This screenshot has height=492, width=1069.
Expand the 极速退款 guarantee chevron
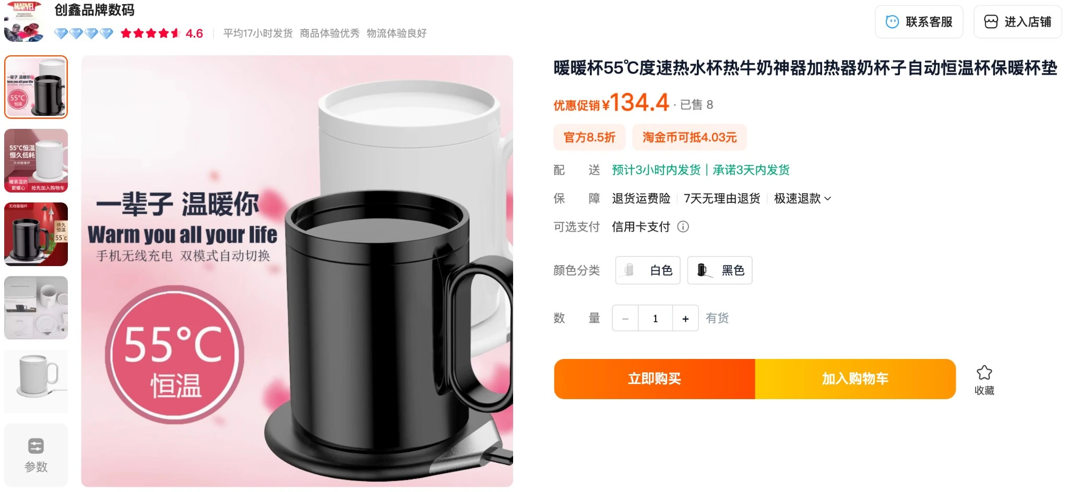[827, 199]
